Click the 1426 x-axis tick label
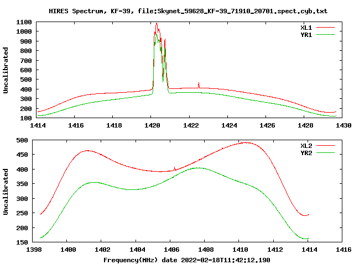 tap(267, 125)
